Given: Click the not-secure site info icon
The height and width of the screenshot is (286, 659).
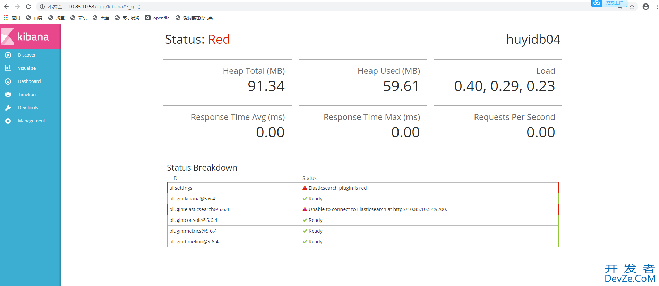Looking at the screenshot, I should [x=42, y=7].
